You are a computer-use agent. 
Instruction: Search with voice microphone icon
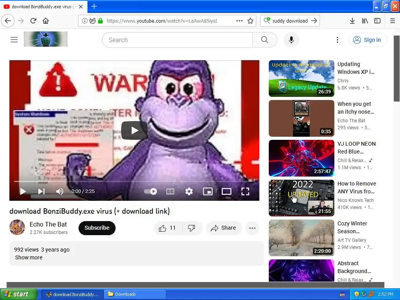coord(291,40)
